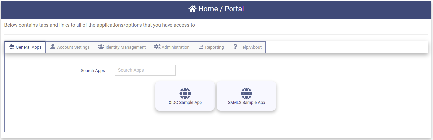Click the globe icon above OIDC Sample App
The height and width of the screenshot is (140, 433).
pyautogui.click(x=185, y=93)
